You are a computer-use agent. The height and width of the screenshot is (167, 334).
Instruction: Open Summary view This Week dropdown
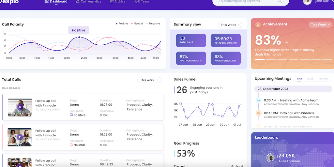click(x=230, y=25)
